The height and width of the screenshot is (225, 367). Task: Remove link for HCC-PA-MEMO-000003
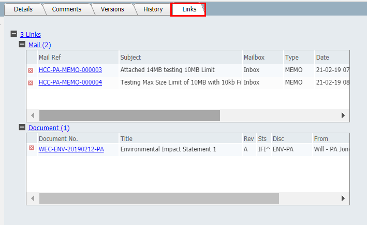(x=31, y=71)
